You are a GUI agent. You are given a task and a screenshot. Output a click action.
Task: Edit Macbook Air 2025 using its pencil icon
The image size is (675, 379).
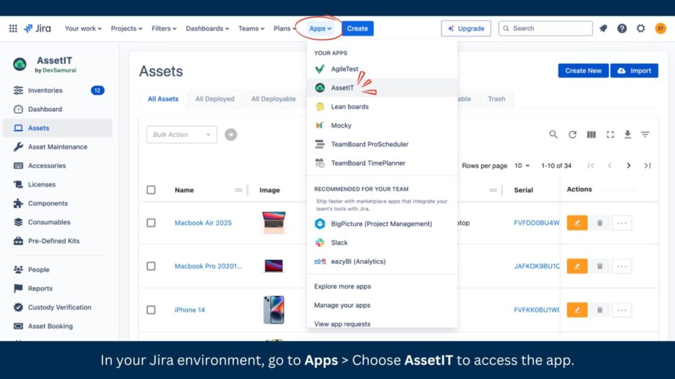pyautogui.click(x=577, y=222)
